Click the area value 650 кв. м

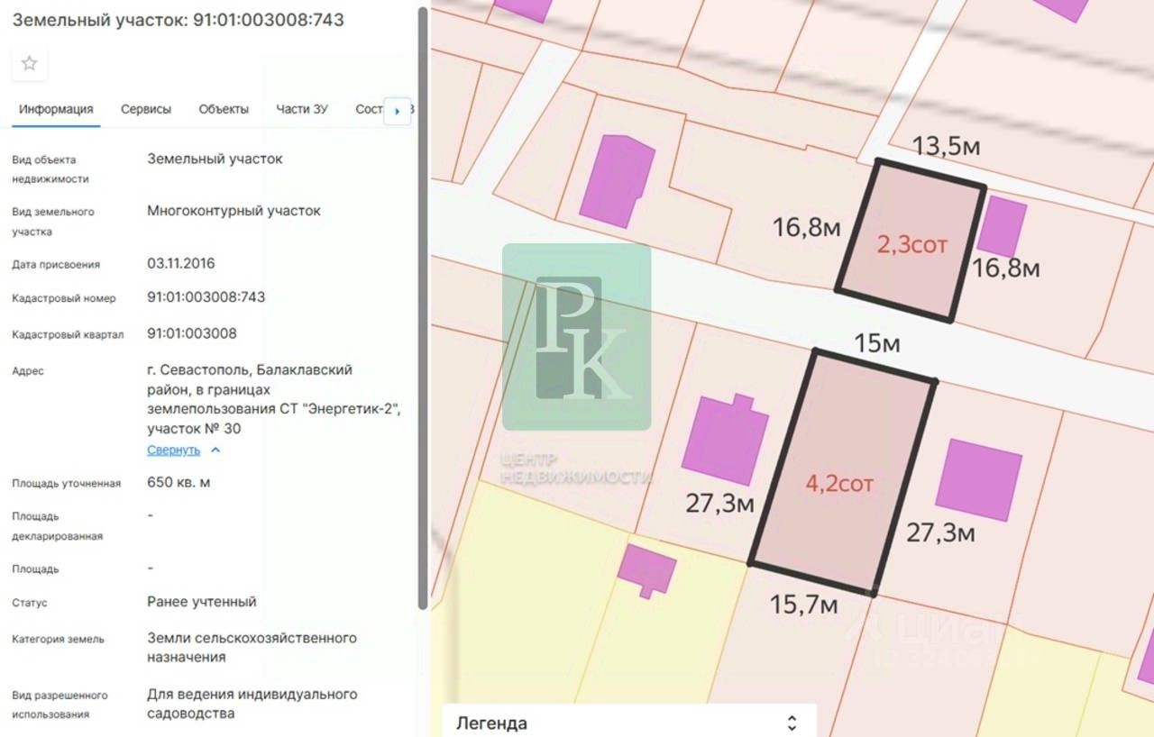(179, 482)
